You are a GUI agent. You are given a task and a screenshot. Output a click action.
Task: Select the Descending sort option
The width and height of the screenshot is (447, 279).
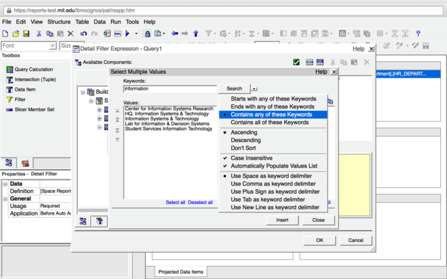click(x=246, y=140)
